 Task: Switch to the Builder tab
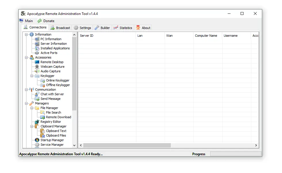pos(102,28)
